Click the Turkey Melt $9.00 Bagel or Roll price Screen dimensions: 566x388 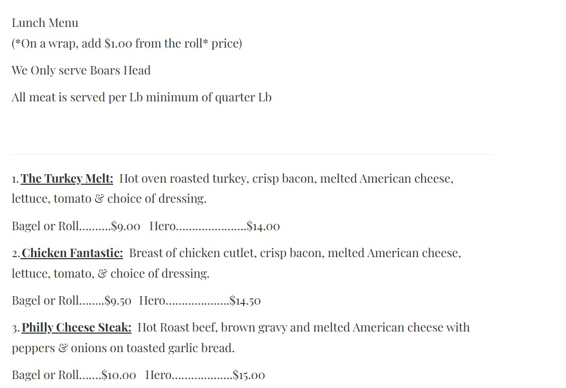point(126,226)
